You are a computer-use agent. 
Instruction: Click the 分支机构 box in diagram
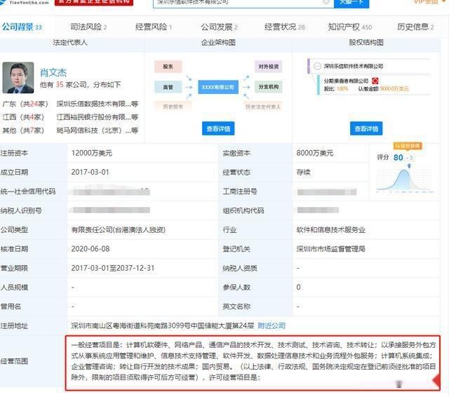268,87
